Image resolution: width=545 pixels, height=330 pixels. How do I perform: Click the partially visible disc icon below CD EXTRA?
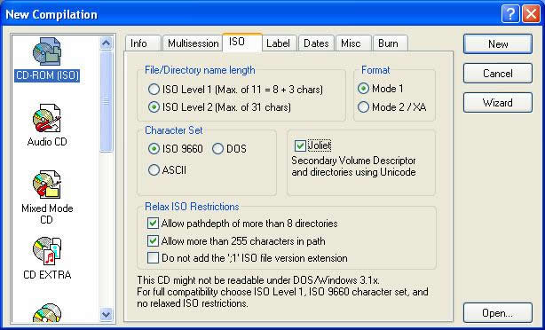point(47,312)
